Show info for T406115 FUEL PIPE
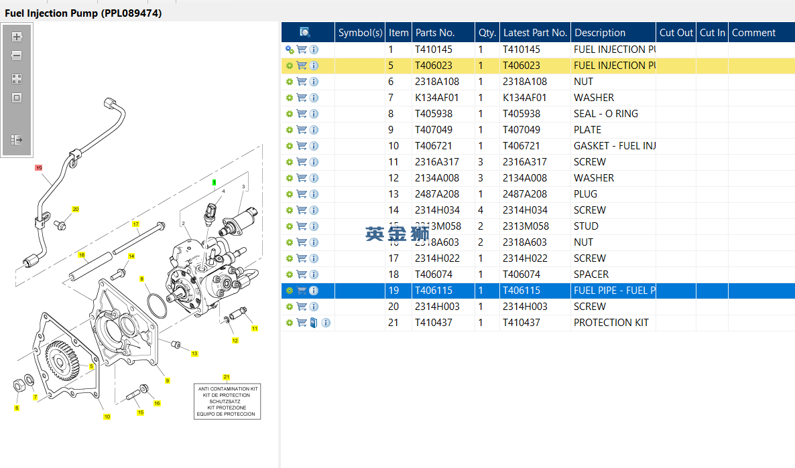 coord(314,291)
